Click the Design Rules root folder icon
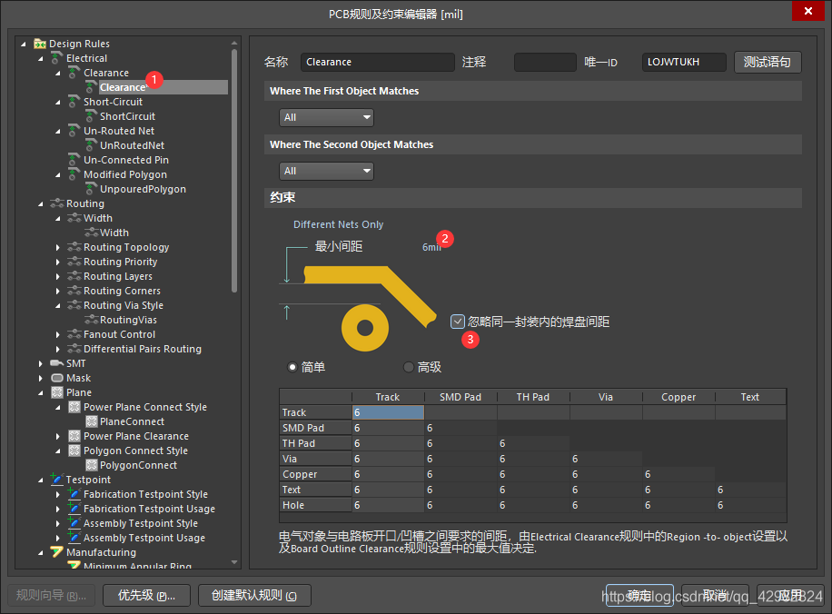 (40, 44)
